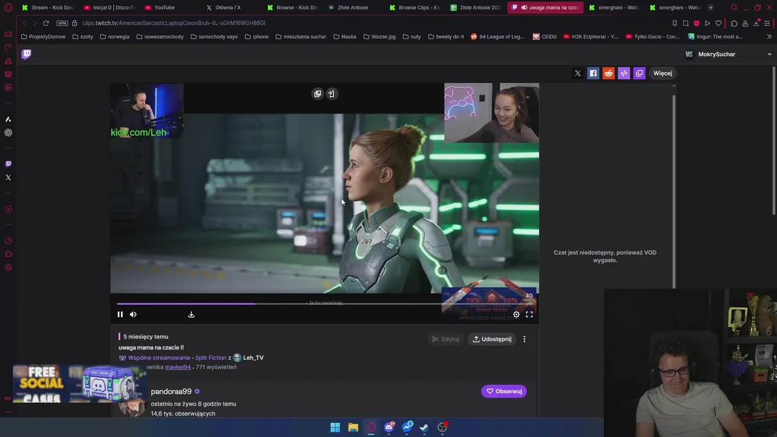The width and height of the screenshot is (777, 437).
Task: Switch to Złote Antosie 2024 tab
Action: point(477,7)
